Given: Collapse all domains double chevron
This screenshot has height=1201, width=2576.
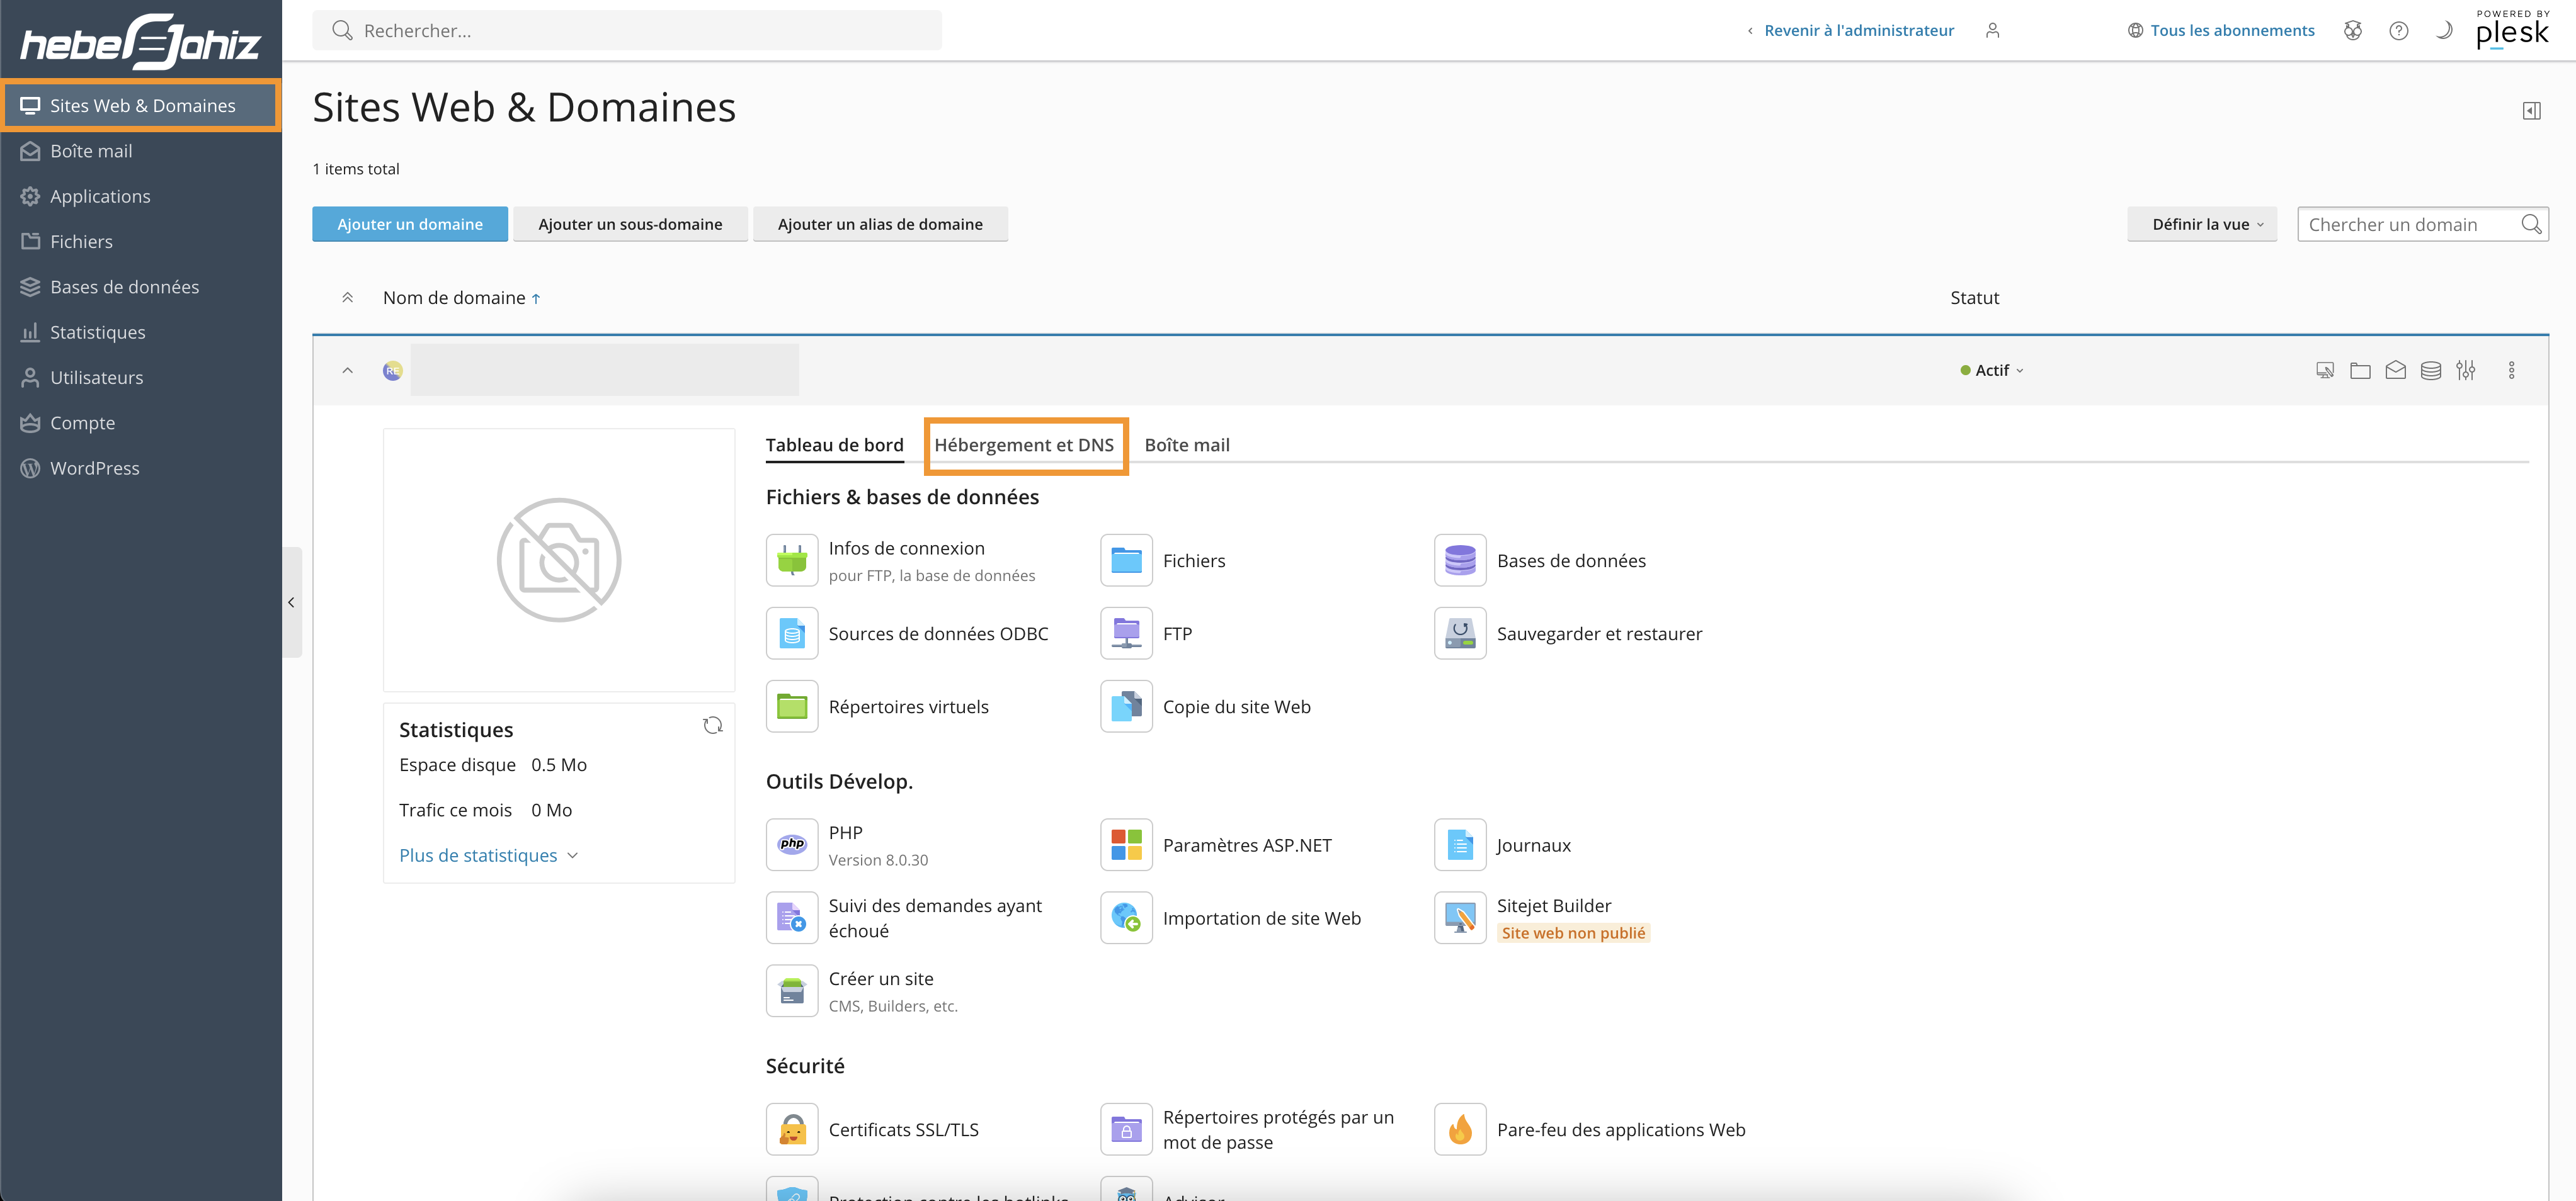Looking at the screenshot, I should tap(347, 298).
